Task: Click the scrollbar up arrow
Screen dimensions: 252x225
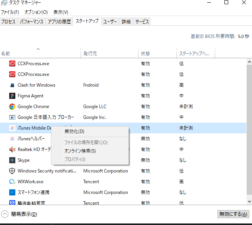Action: (249, 62)
